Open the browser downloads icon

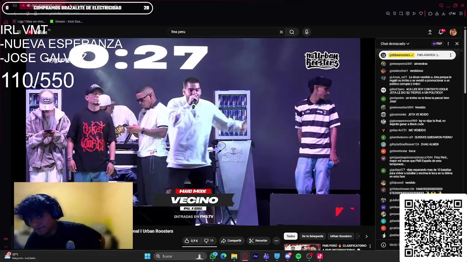(443, 13)
